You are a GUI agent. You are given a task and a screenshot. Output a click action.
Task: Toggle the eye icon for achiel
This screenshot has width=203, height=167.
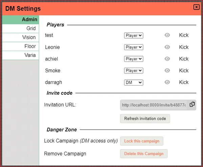click(x=167, y=59)
